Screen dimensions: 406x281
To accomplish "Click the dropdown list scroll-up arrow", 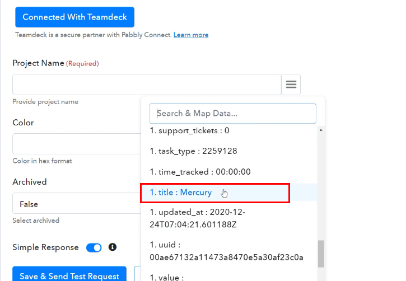I will [321, 130].
